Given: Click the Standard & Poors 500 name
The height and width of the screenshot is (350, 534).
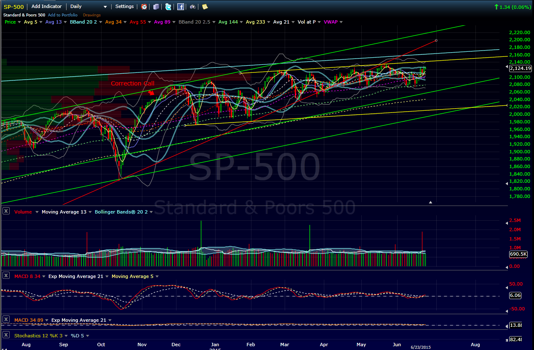Looking at the screenshot, I should coord(24,15).
